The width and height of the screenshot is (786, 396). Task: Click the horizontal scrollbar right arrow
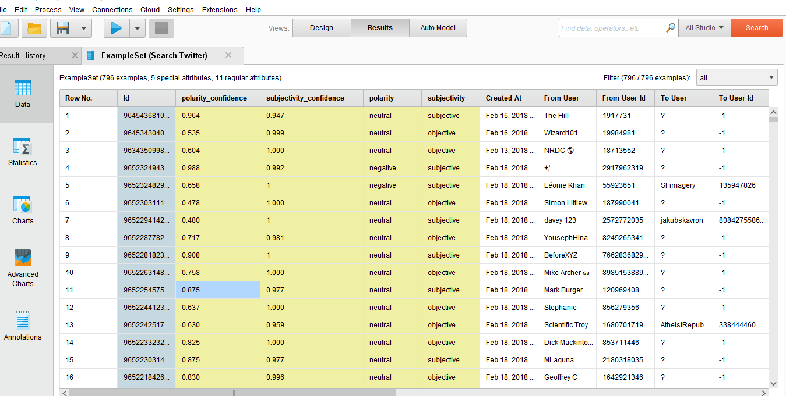(x=764, y=393)
